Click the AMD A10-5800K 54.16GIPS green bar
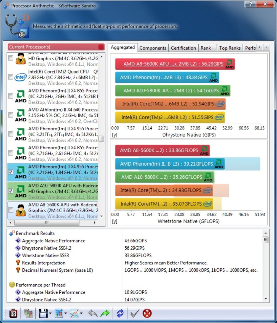This screenshot has height=323, width=277. pos(173,91)
